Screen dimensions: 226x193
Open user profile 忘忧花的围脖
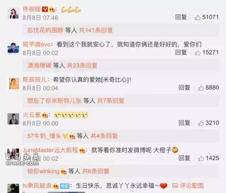pos(45,30)
